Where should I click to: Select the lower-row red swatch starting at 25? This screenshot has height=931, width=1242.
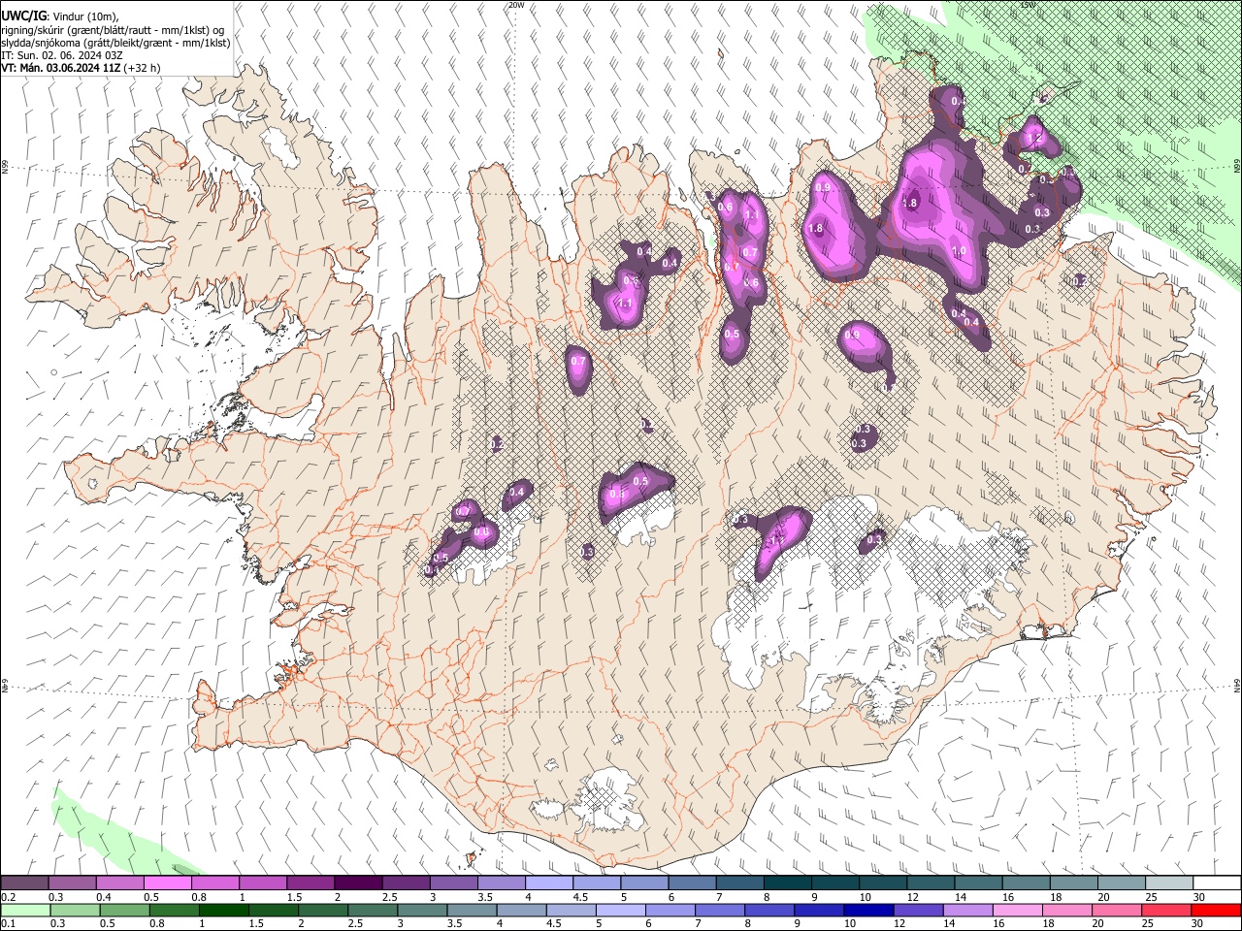1166,911
